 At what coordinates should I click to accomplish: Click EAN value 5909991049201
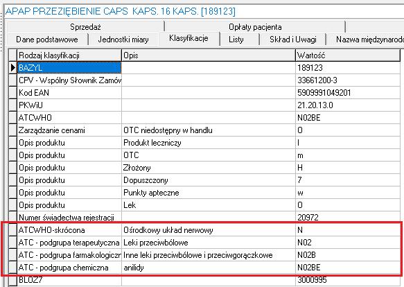click(348, 93)
